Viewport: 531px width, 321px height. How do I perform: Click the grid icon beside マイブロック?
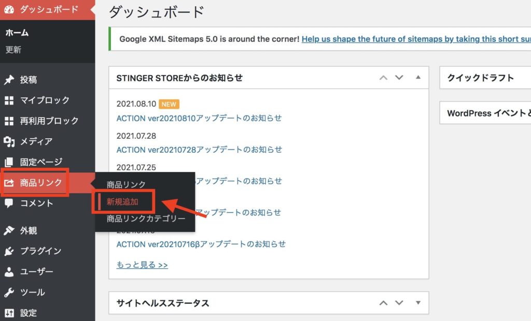click(x=9, y=100)
